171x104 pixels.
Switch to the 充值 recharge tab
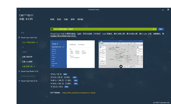tap(66, 19)
